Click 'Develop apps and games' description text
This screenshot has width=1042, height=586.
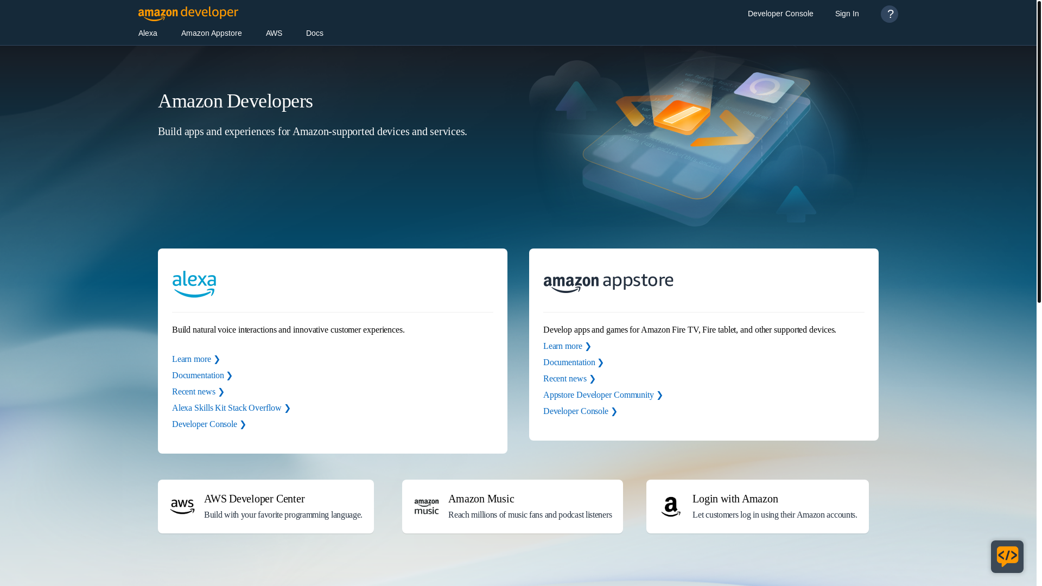(x=689, y=330)
